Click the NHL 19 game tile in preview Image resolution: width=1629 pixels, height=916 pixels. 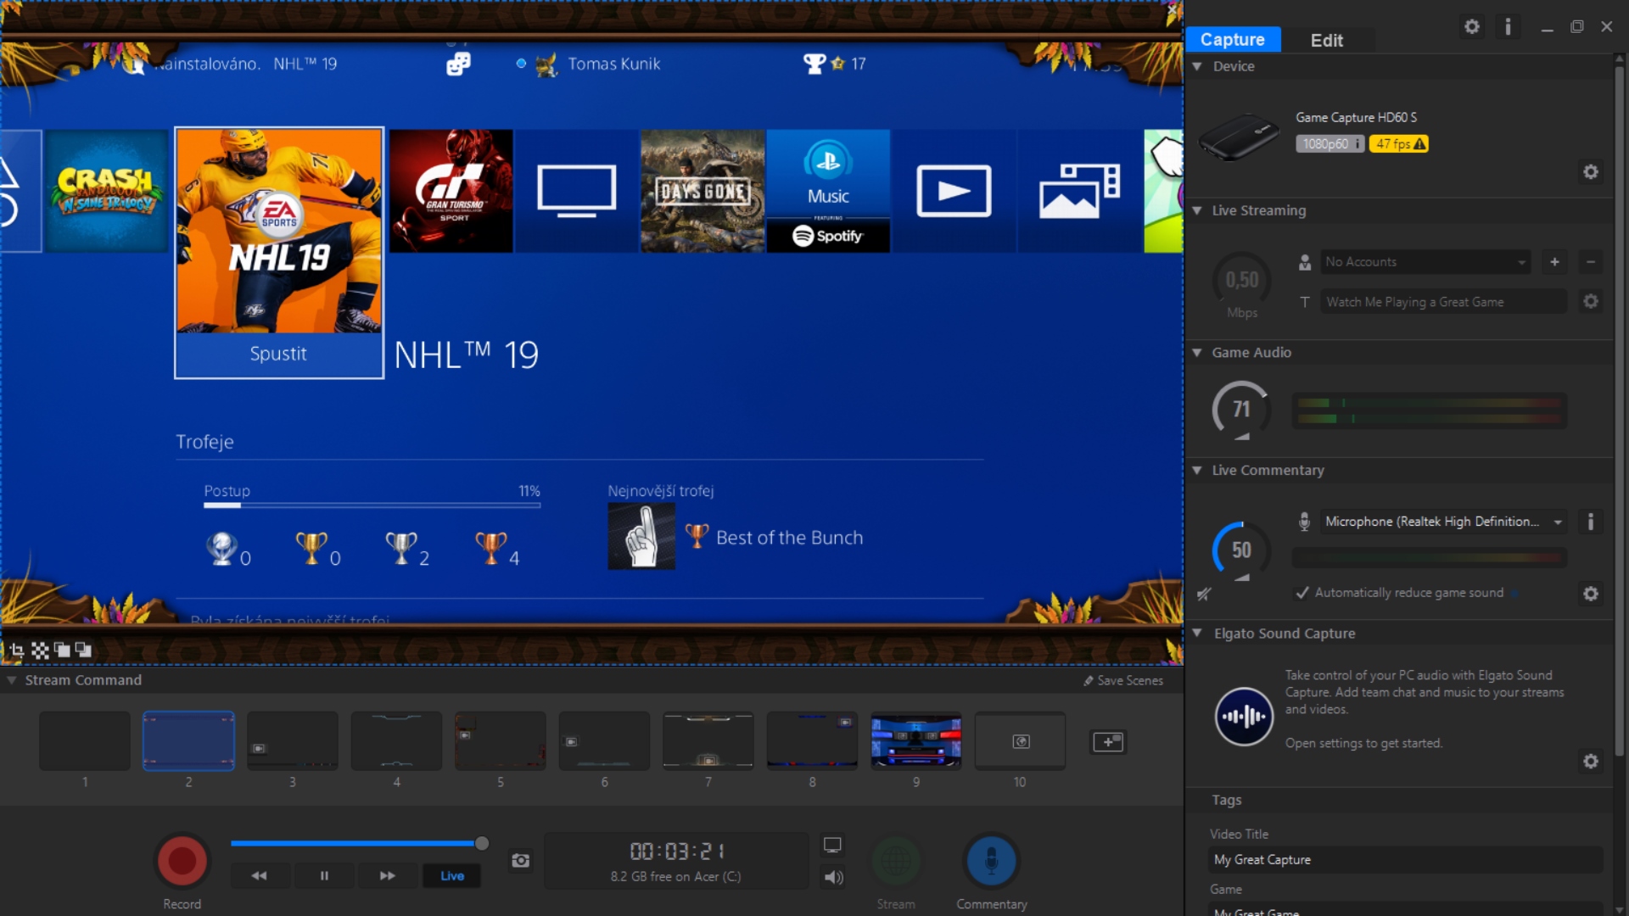pos(279,253)
